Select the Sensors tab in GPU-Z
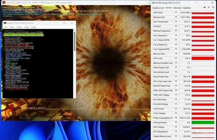The height and width of the screenshot is (140, 217). pos(169,8)
